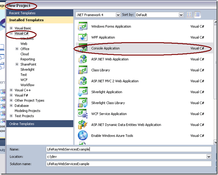The width and height of the screenshot is (218, 175).
Task: Open the .NET Framework 4 version dropdown
Action: tap(118, 15)
